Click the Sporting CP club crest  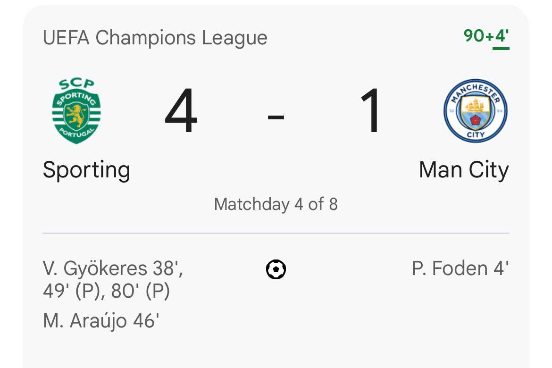(76, 111)
